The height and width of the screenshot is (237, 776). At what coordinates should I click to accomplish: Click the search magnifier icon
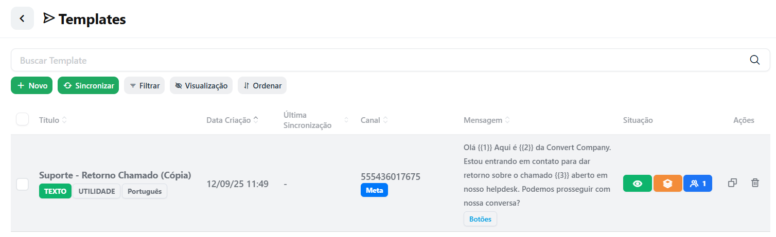[755, 60]
